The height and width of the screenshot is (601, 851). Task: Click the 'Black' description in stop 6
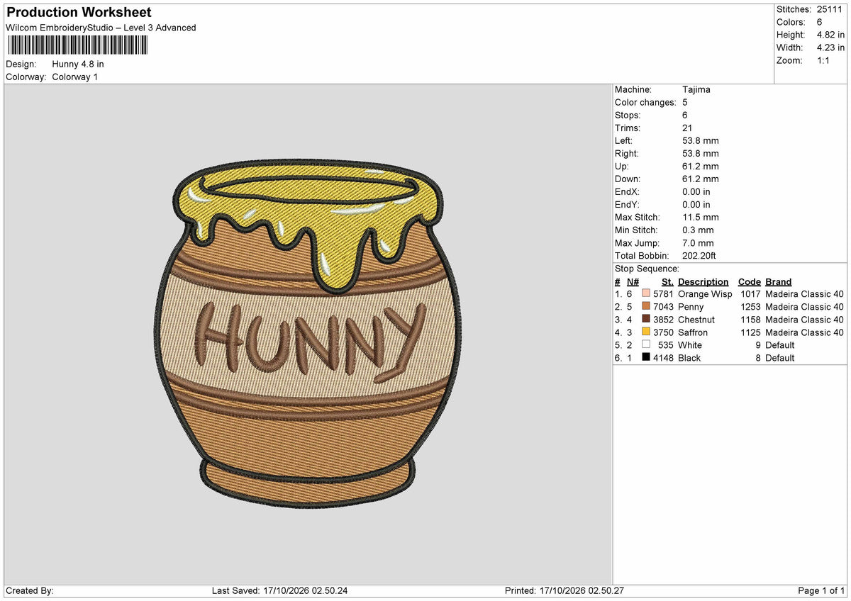(689, 357)
